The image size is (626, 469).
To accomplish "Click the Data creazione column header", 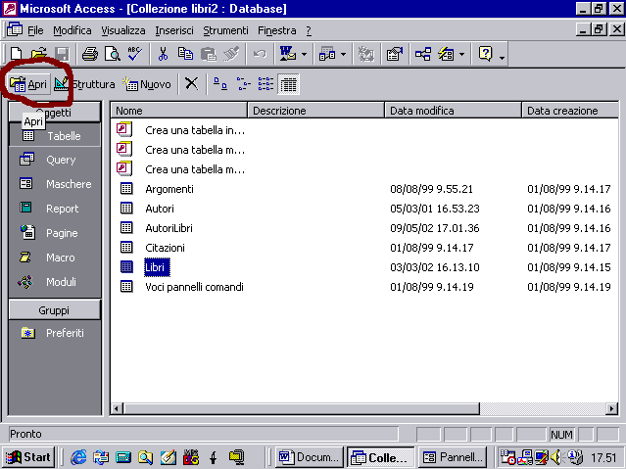I will [x=570, y=111].
